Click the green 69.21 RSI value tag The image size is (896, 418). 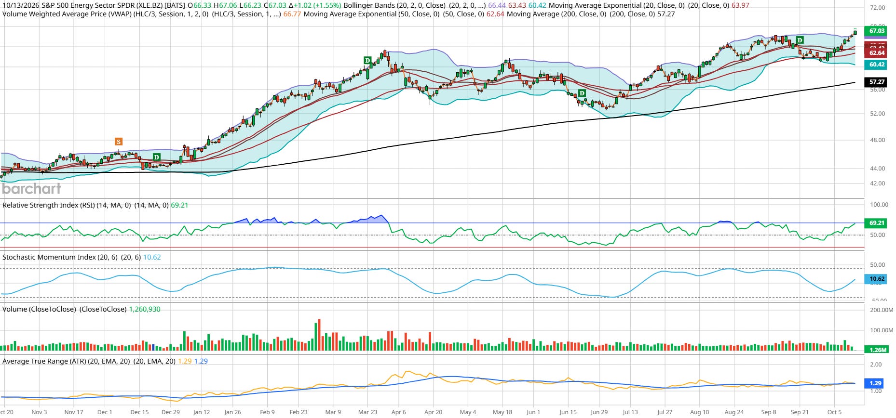tap(876, 223)
